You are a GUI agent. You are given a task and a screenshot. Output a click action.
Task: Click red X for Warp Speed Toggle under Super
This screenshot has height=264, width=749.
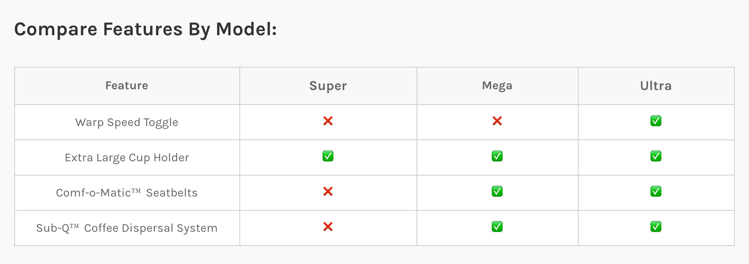click(328, 121)
